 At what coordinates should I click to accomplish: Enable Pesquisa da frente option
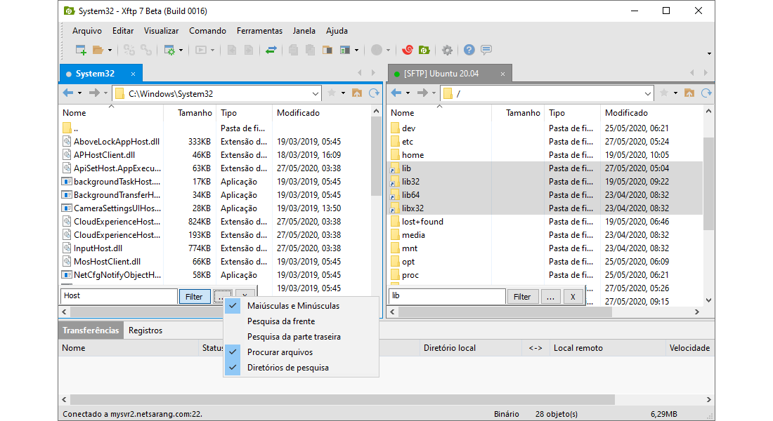click(x=301, y=321)
